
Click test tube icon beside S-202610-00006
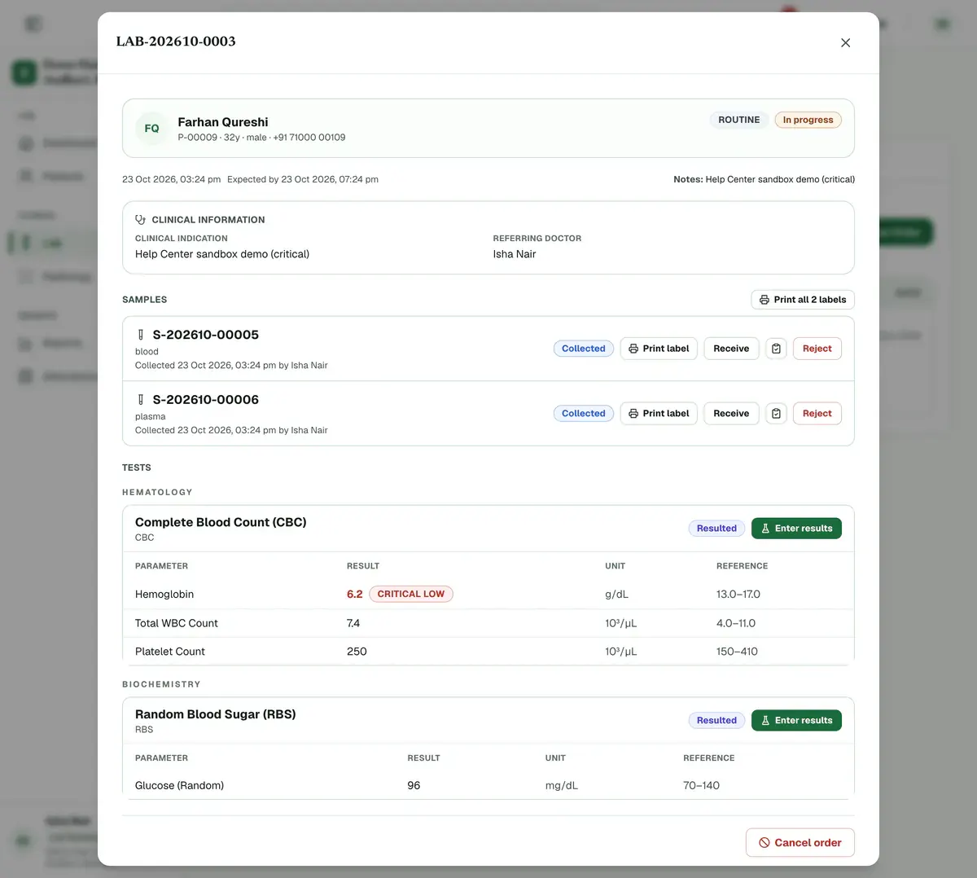click(141, 400)
